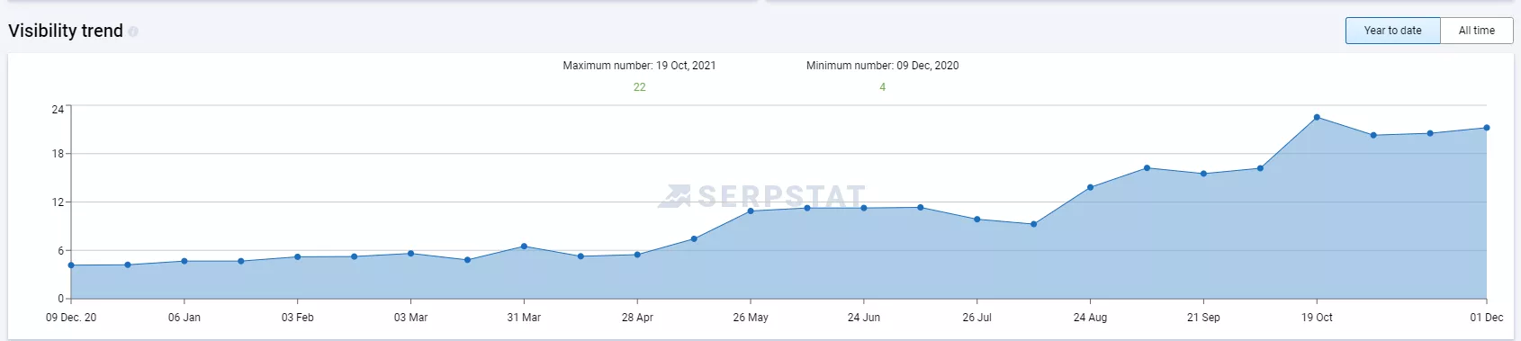Switch to All time range

point(1476,31)
